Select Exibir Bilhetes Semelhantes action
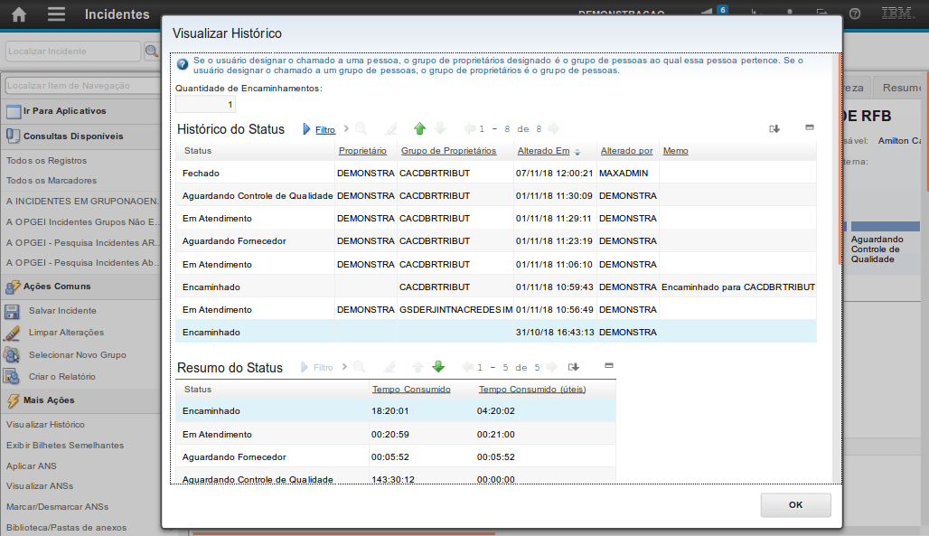This screenshot has height=536, width=929. pos(65,446)
